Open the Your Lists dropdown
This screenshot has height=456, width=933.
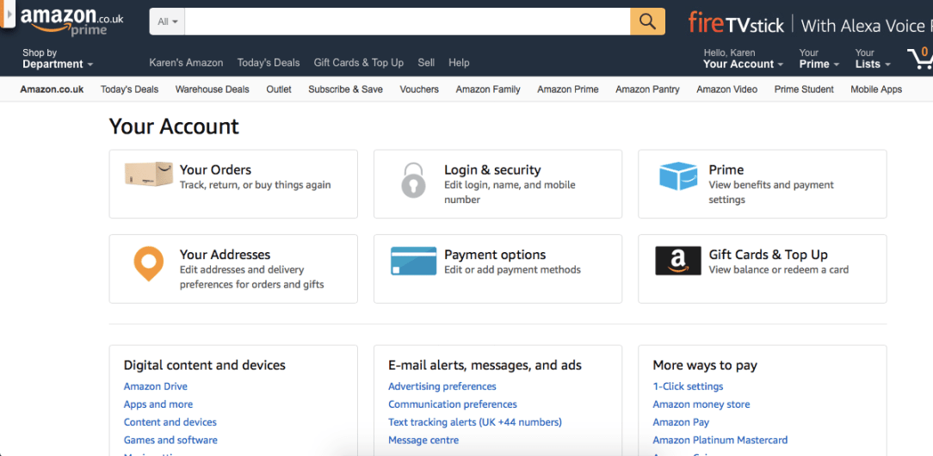[x=873, y=59]
